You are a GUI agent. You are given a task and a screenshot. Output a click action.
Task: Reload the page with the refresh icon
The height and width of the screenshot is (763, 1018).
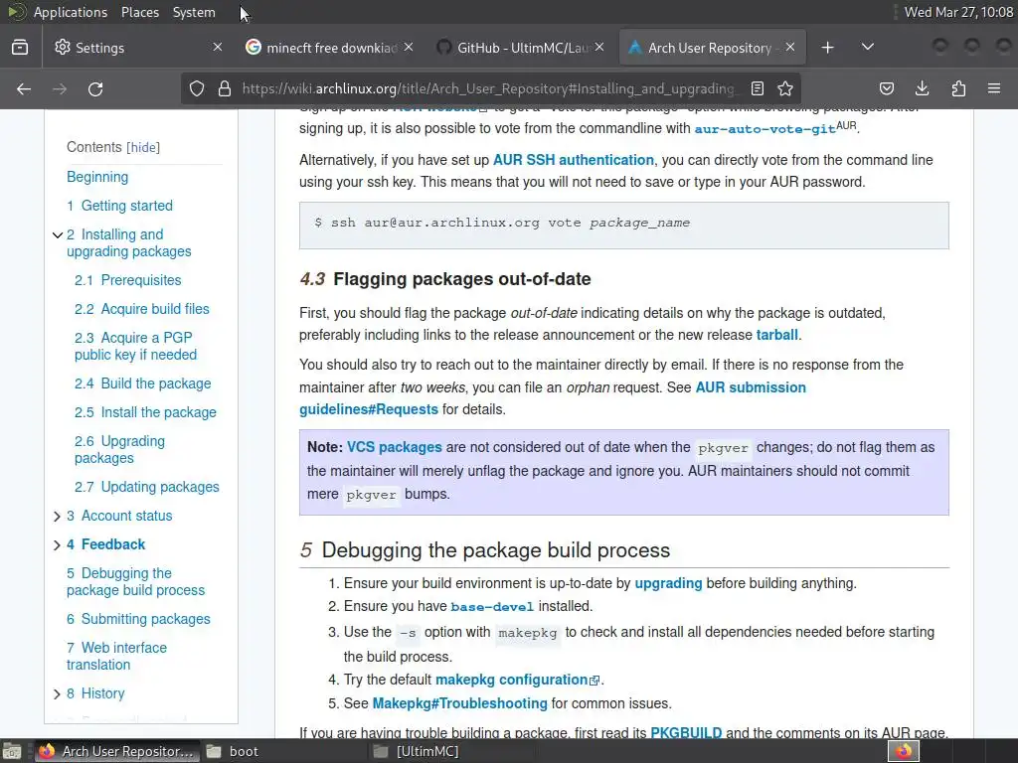(95, 88)
